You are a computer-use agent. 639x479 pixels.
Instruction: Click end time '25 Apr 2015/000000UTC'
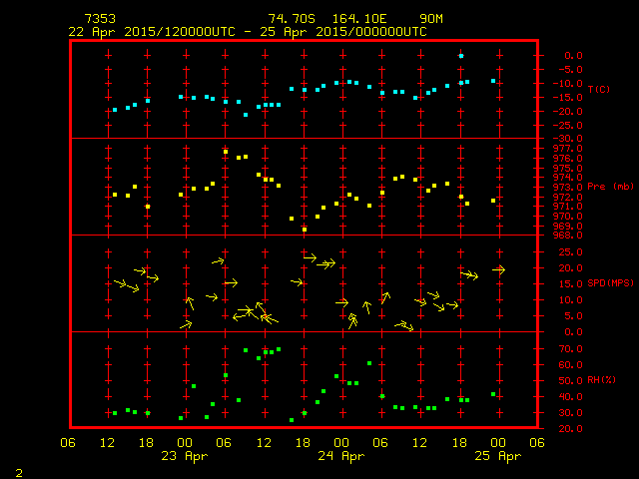click(343, 32)
